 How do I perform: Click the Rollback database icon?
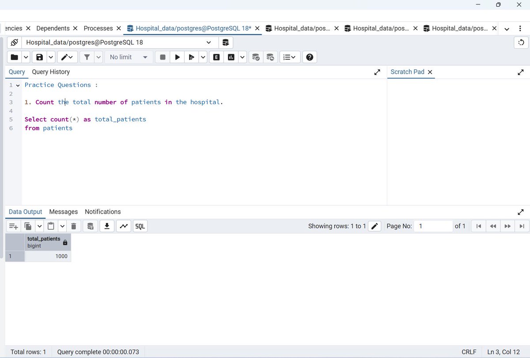(270, 57)
